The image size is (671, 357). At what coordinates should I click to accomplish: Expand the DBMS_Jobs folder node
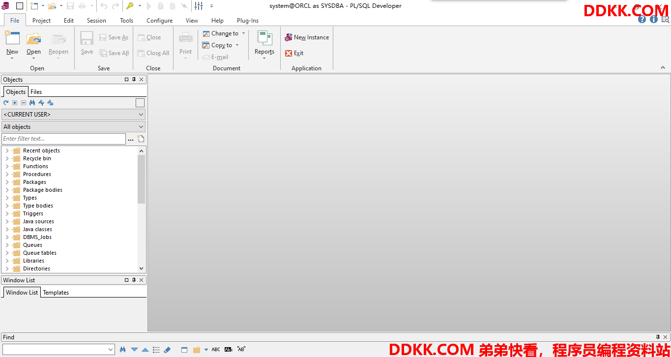[x=7, y=237]
